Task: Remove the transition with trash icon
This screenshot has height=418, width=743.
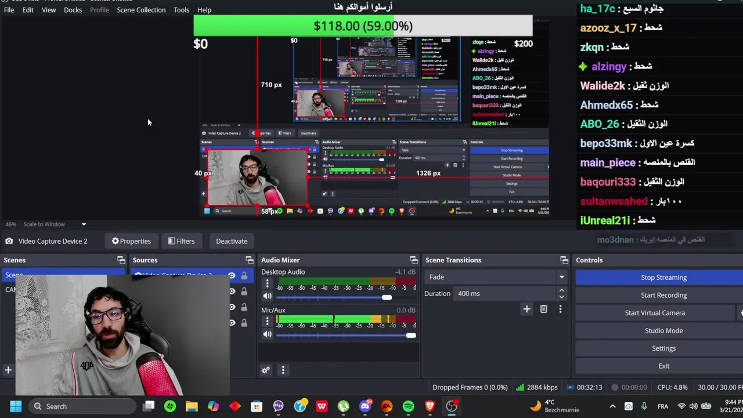Action: click(543, 309)
